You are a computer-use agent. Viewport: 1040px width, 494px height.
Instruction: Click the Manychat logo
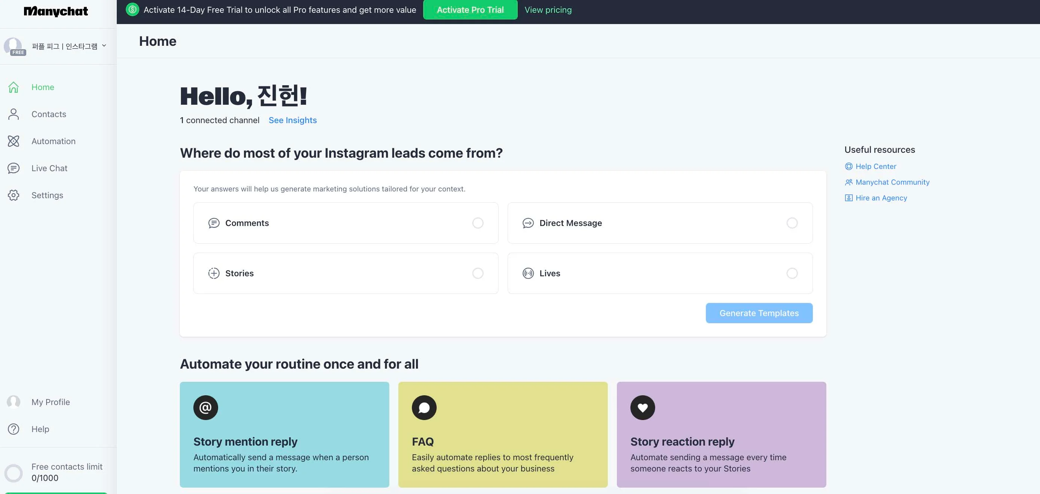56,11
